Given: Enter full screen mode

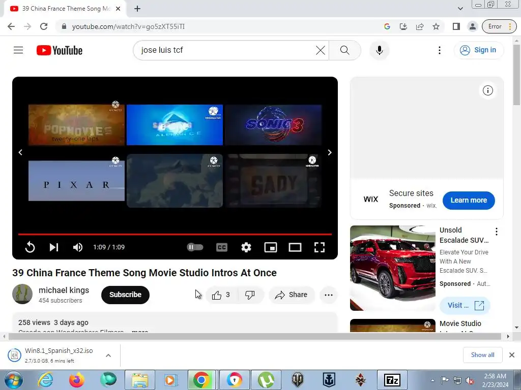Looking at the screenshot, I should click(320, 247).
